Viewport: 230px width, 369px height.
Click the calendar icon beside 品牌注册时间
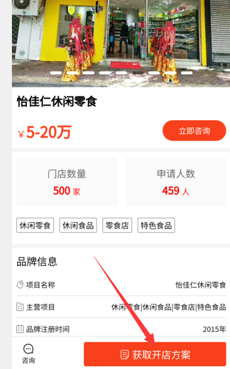(x=20, y=329)
